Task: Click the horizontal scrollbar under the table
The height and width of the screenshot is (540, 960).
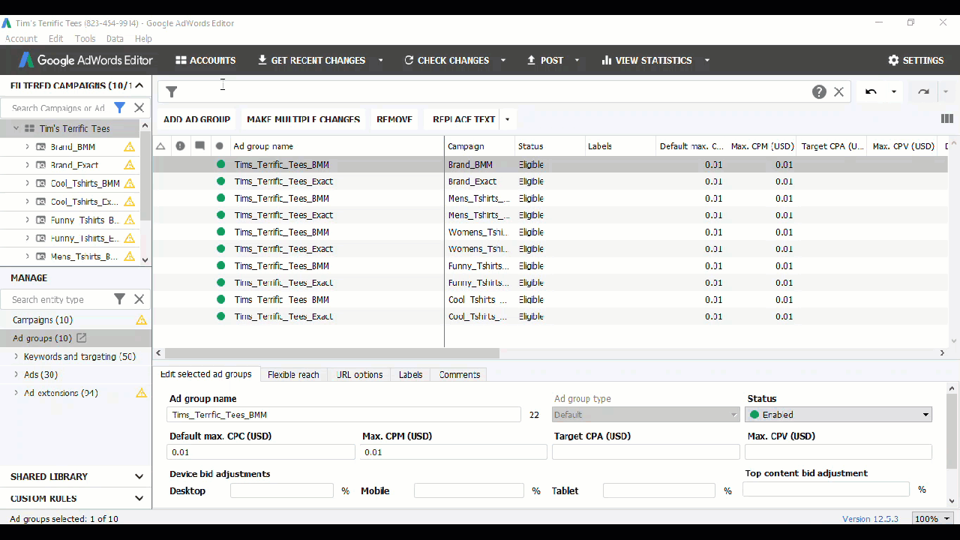Action: coord(331,353)
